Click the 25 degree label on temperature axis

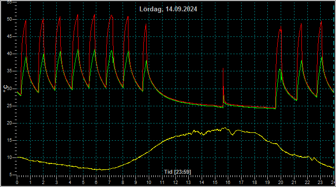pyautogui.click(x=9, y=106)
